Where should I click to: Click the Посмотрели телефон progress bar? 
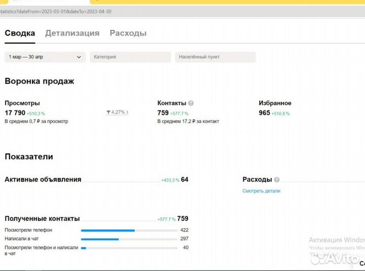point(129,230)
